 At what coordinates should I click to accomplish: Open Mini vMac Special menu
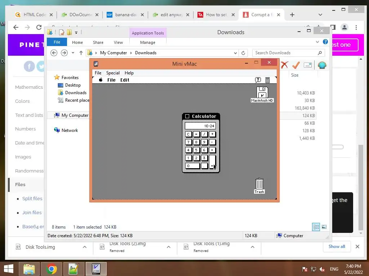(113, 73)
